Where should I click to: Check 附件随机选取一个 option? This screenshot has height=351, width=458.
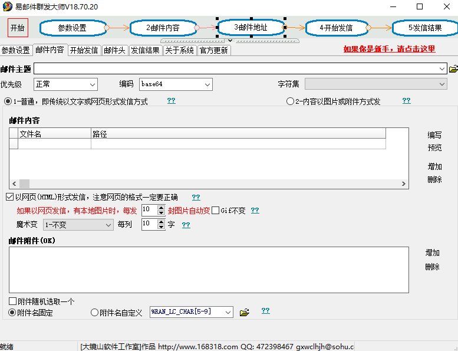(x=12, y=301)
